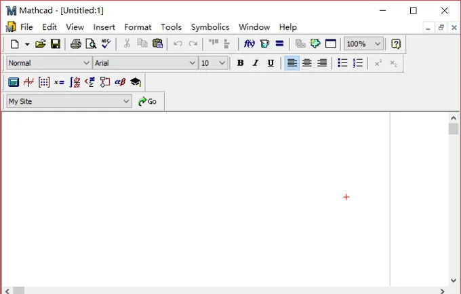Image resolution: width=461 pixels, height=294 pixels.
Task: Set left text alignment
Action: (x=292, y=63)
